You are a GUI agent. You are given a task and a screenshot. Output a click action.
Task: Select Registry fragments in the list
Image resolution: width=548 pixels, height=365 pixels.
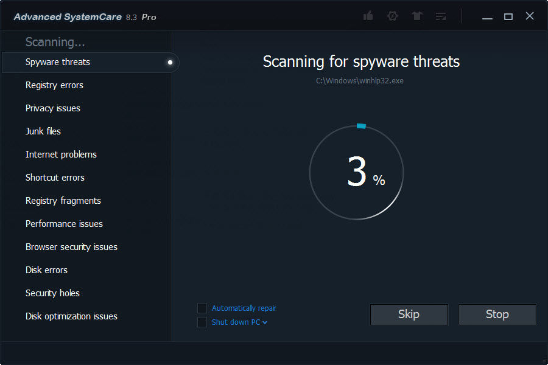pyautogui.click(x=63, y=201)
